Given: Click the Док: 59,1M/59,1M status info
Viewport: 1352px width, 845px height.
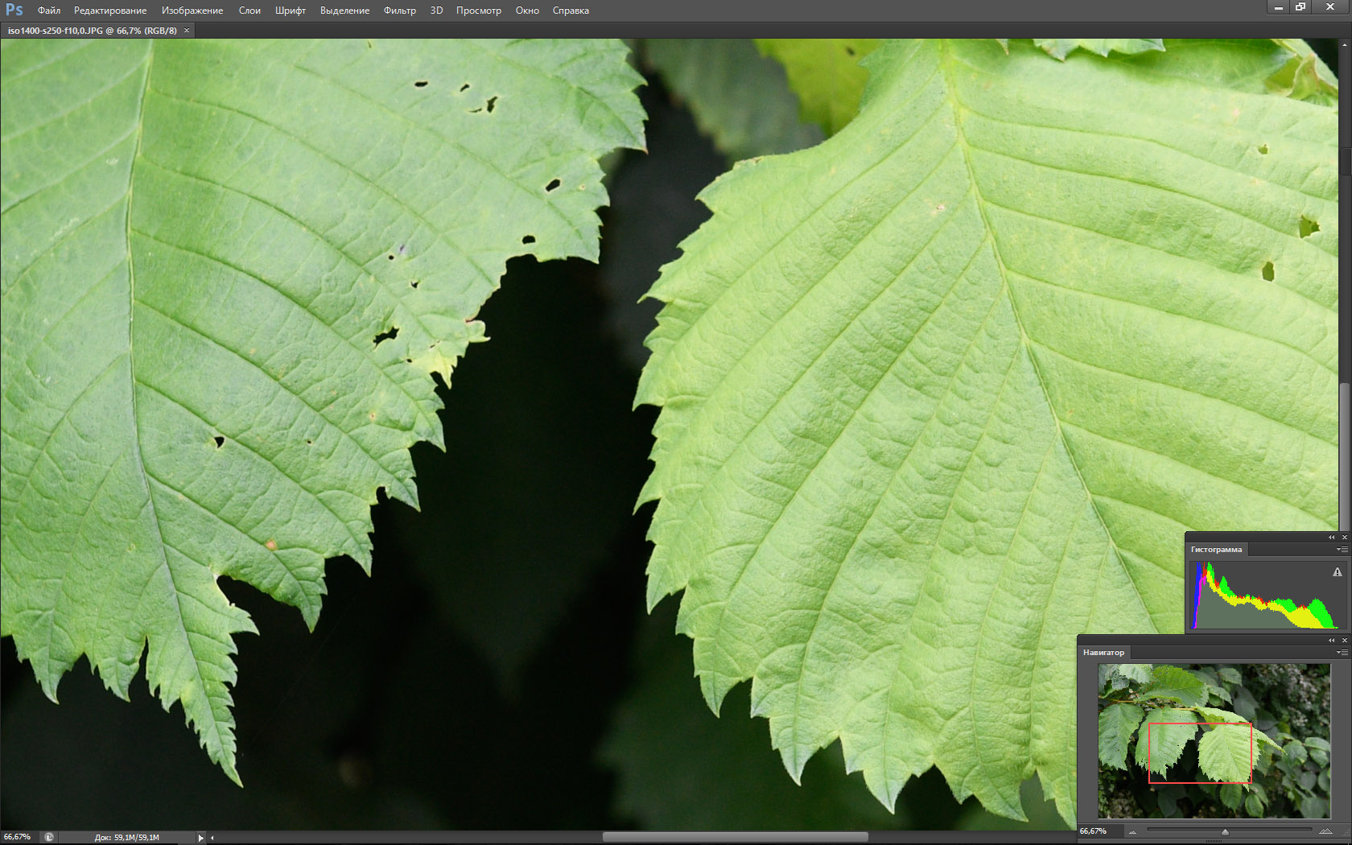Looking at the screenshot, I should pos(126,838).
